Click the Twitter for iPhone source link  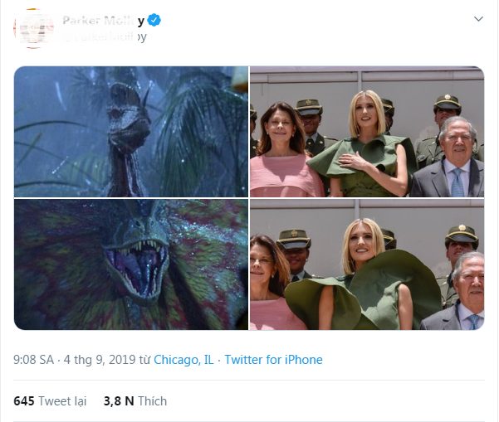[273, 360]
